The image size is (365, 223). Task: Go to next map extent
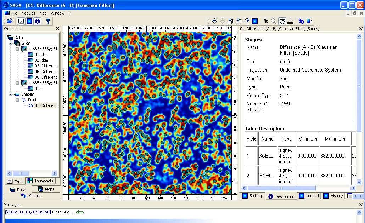click(x=222, y=21)
